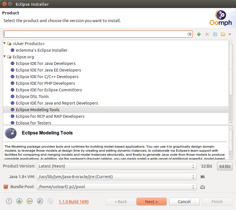Select the 32 Bit option
This screenshot has width=236, height=210.
pyautogui.click(x=207, y=166)
